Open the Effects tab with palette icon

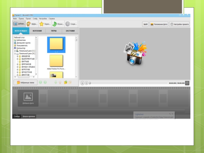(32, 24)
